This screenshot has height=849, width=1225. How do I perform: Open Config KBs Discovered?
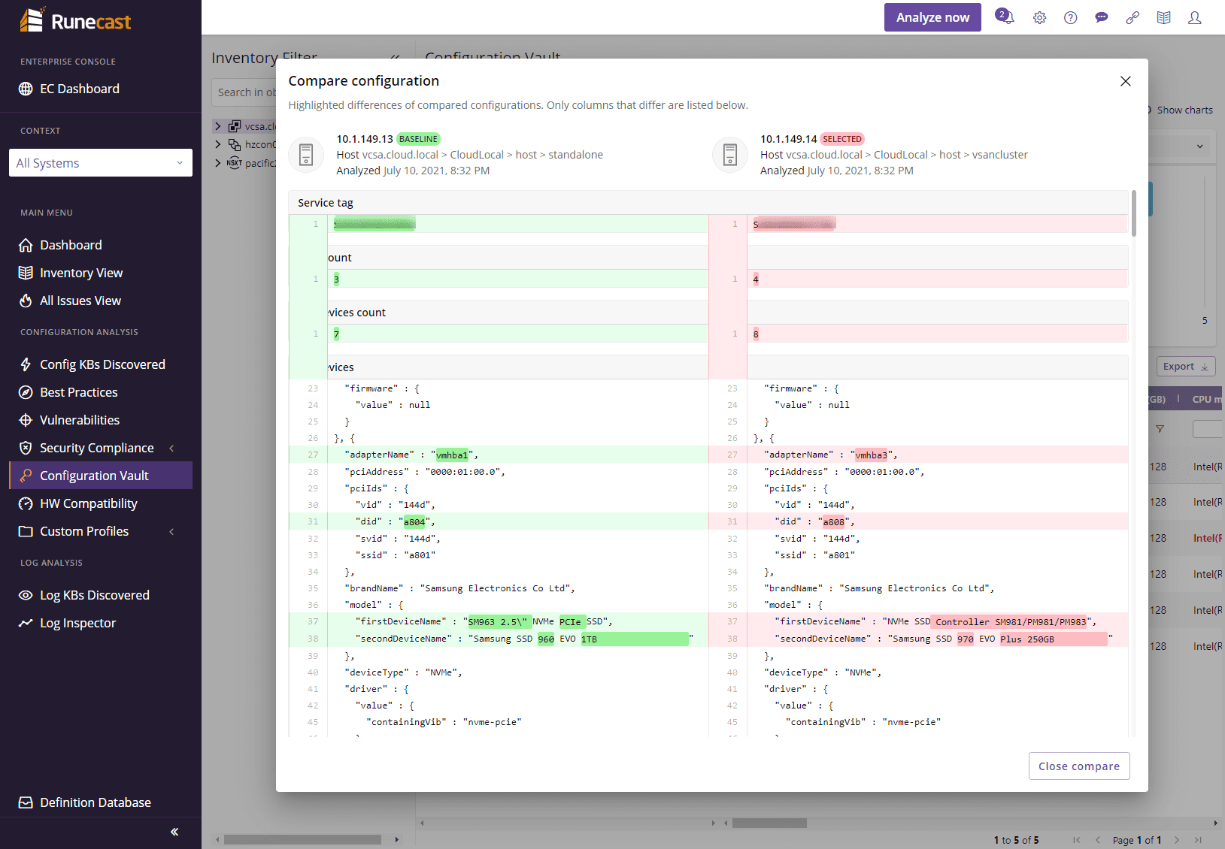101,364
